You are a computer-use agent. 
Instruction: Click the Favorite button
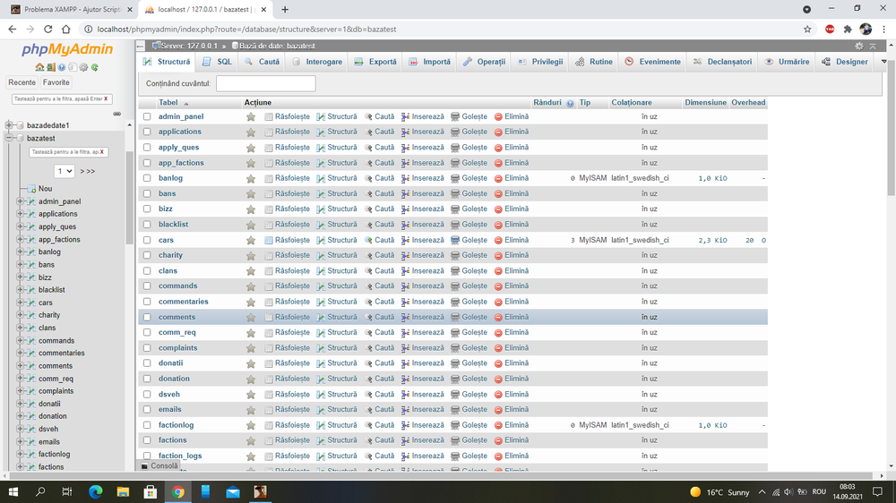56,82
